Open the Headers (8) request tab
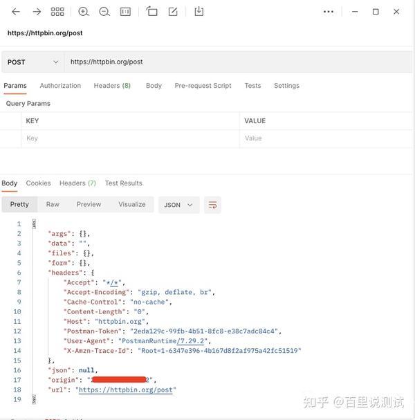This screenshot has width=415, height=420. [x=112, y=86]
